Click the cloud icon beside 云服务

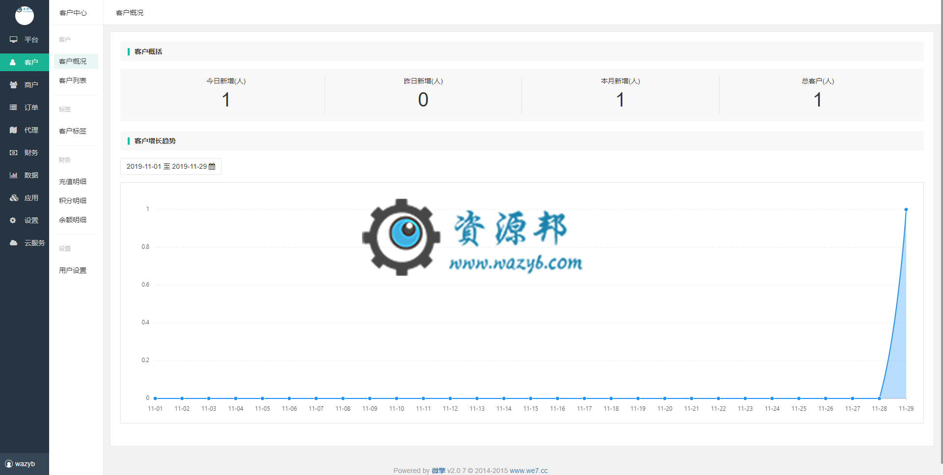tap(13, 243)
